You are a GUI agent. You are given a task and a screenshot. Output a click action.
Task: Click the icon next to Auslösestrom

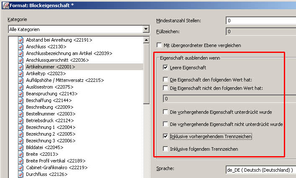(x=21, y=87)
